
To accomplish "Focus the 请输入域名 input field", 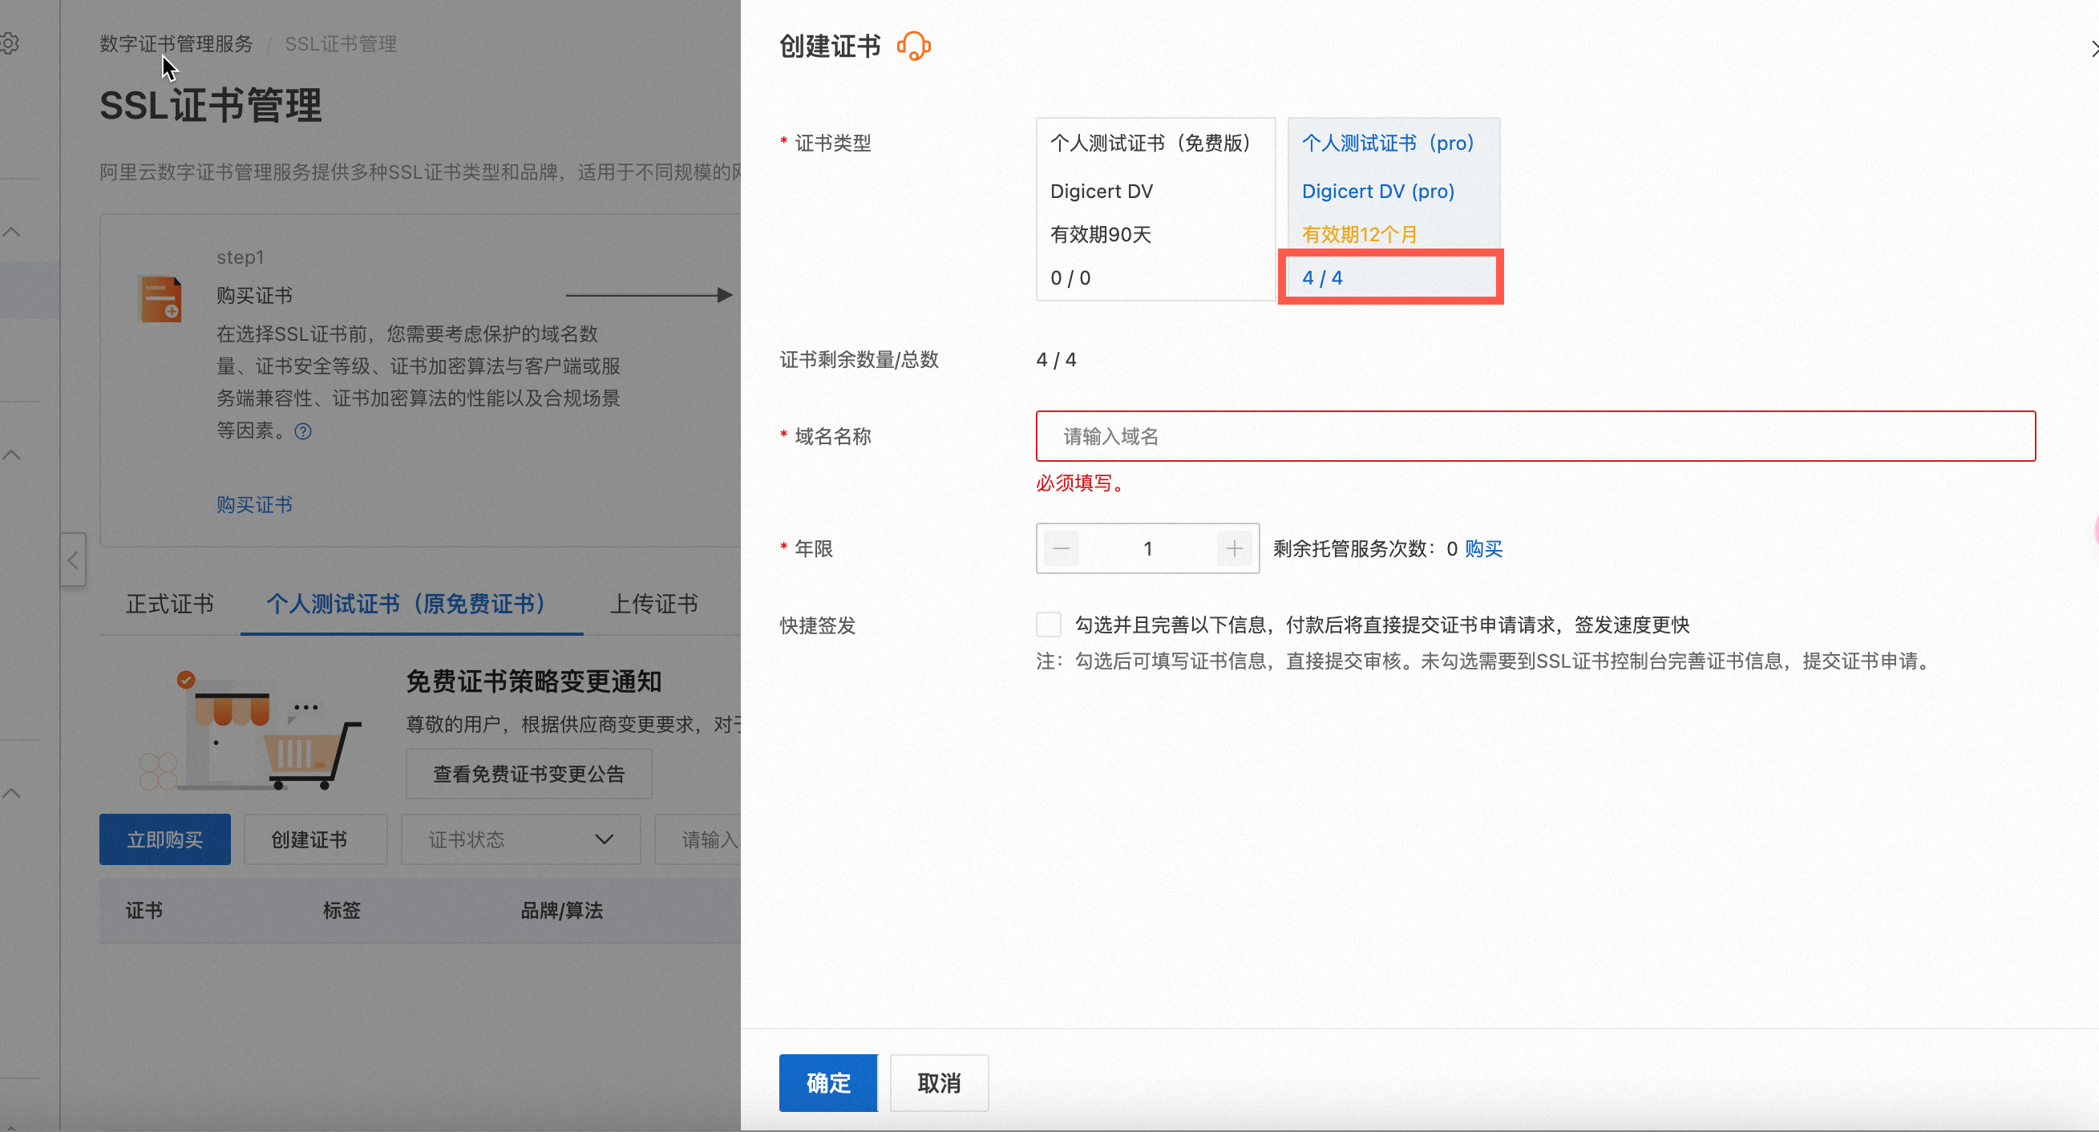I will tap(1535, 436).
